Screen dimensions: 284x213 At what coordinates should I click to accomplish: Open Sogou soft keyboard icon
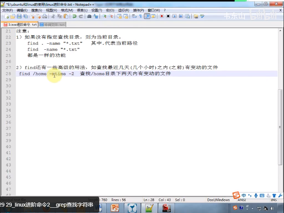(x=262, y=196)
